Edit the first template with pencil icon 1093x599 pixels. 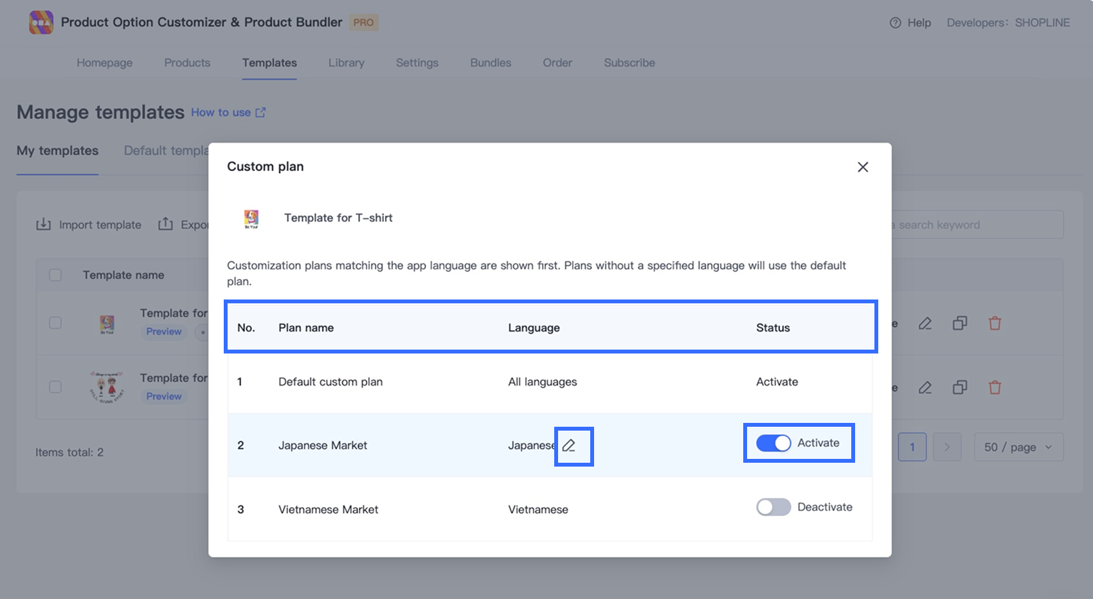(x=925, y=323)
